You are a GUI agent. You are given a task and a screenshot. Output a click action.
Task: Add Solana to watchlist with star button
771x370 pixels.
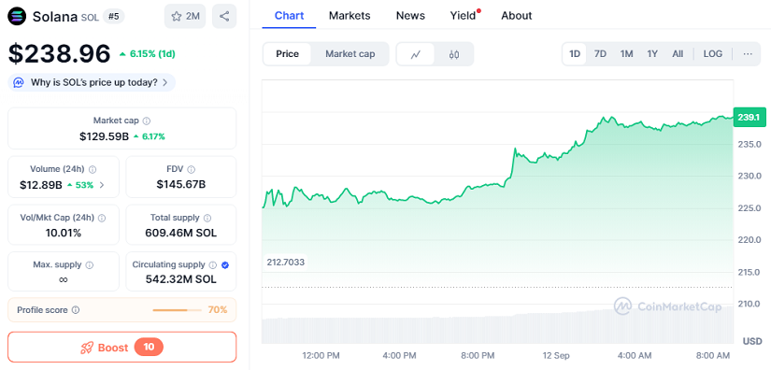tap(185, 16)
